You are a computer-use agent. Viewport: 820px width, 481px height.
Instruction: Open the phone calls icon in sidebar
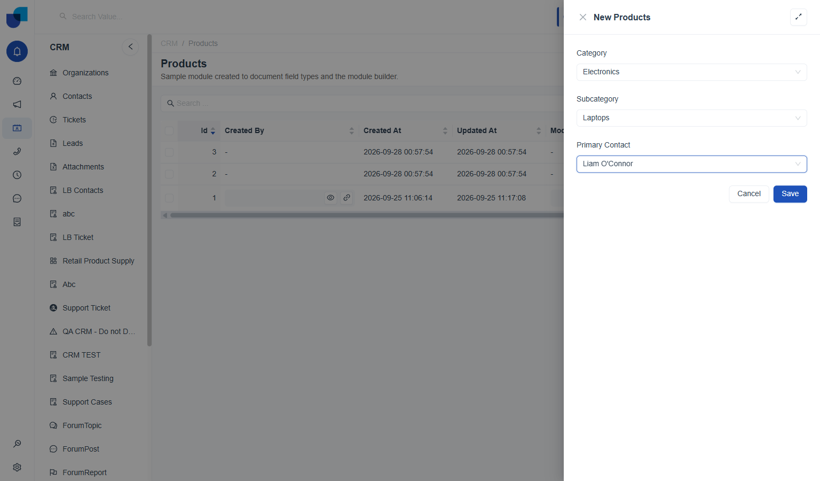(x=17, y=152)
